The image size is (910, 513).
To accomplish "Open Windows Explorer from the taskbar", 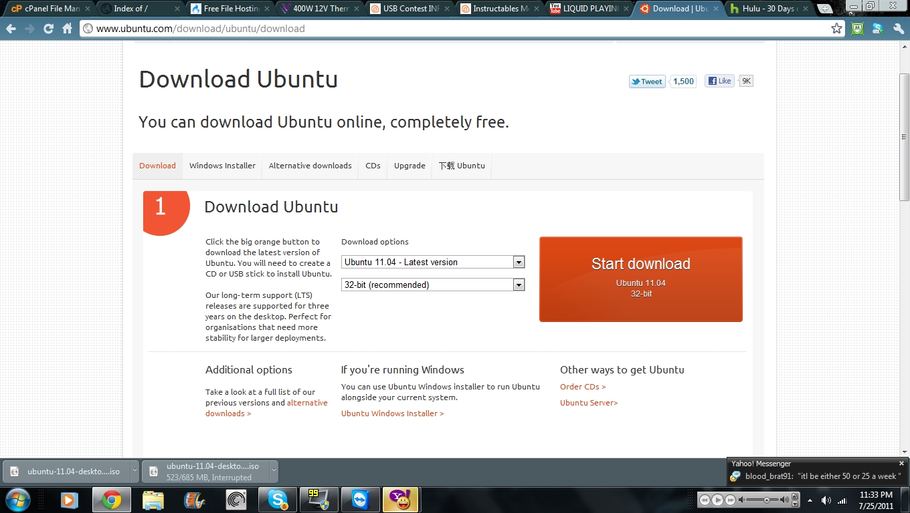I will click(x=153, y=500).
